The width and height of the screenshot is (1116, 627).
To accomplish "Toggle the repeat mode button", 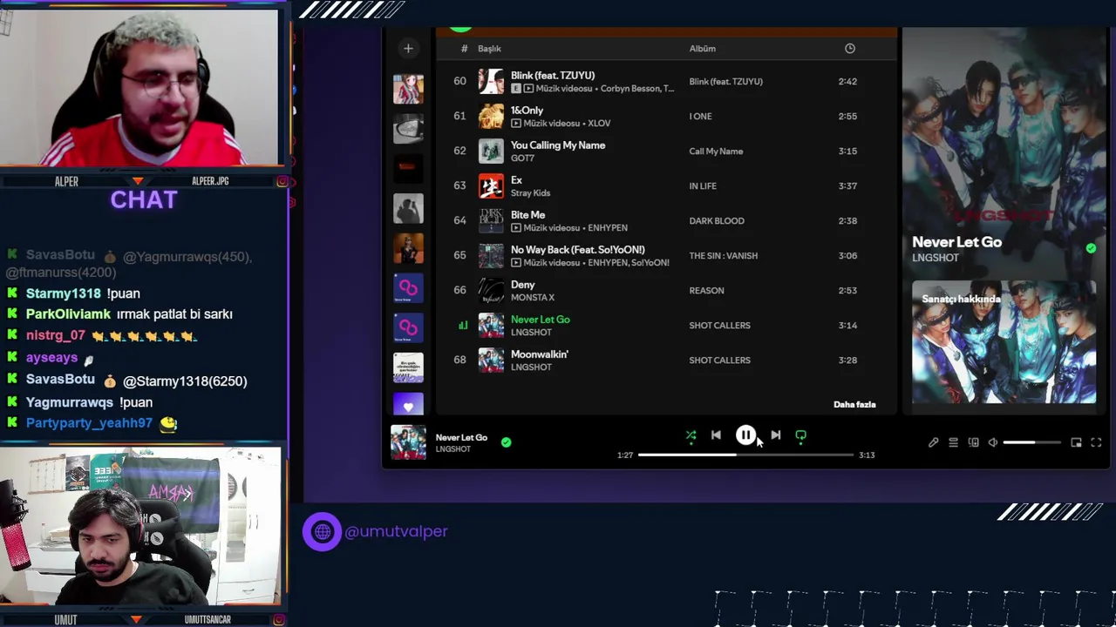I will click(800, 435).
